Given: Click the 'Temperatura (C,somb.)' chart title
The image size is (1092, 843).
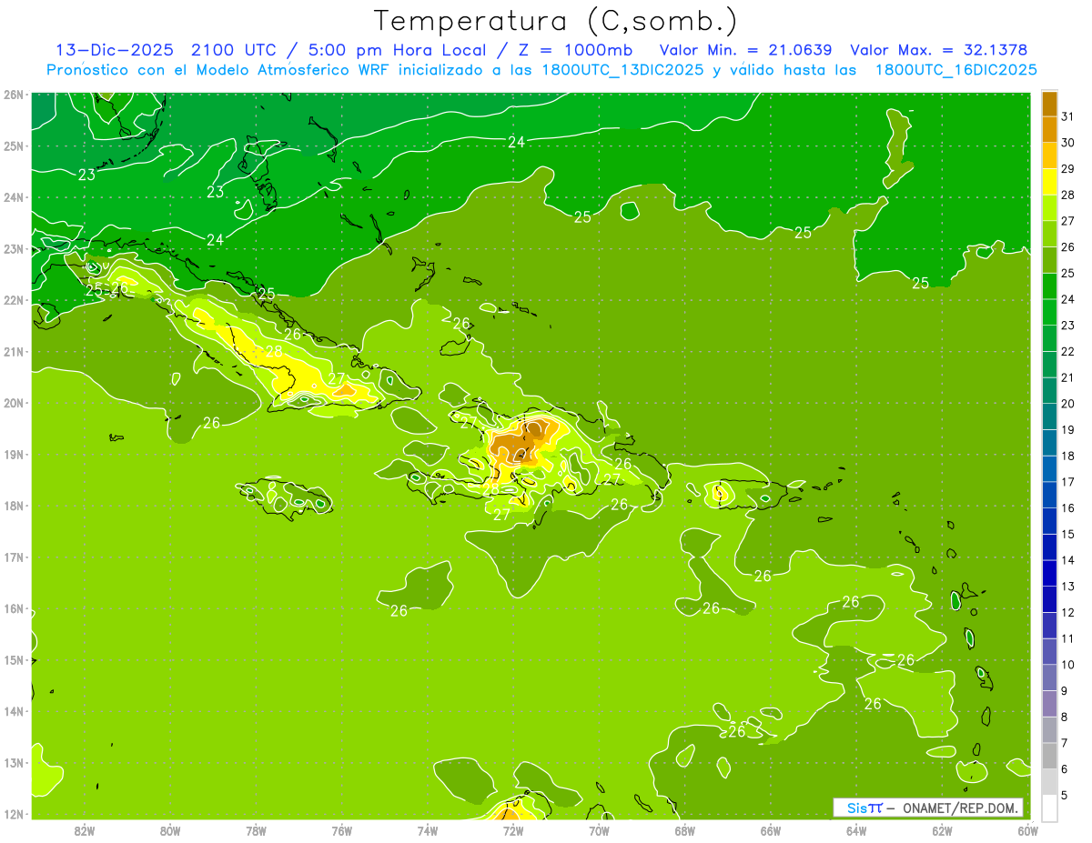Looking at the screenshot, I should 555,21.
